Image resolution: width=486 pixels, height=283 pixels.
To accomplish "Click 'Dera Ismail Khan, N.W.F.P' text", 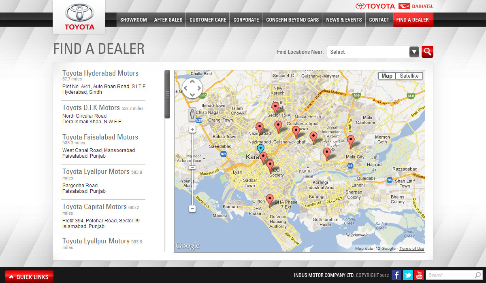I will [92, 122].
